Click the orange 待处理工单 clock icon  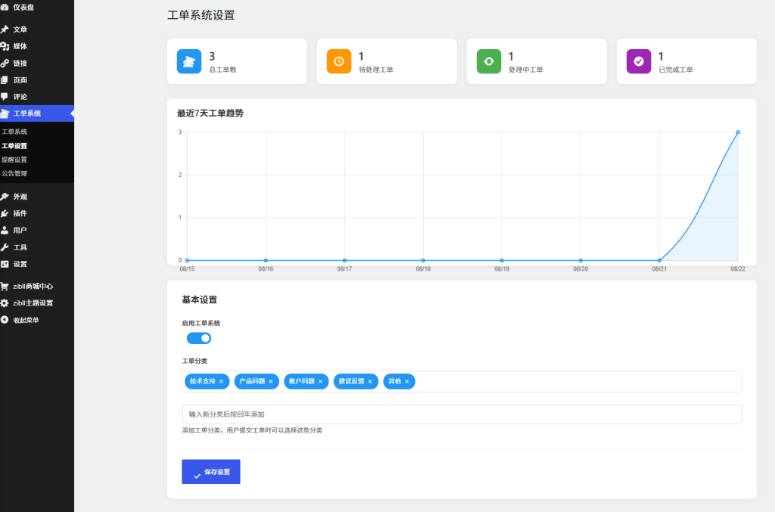click(x=339, y=61)
